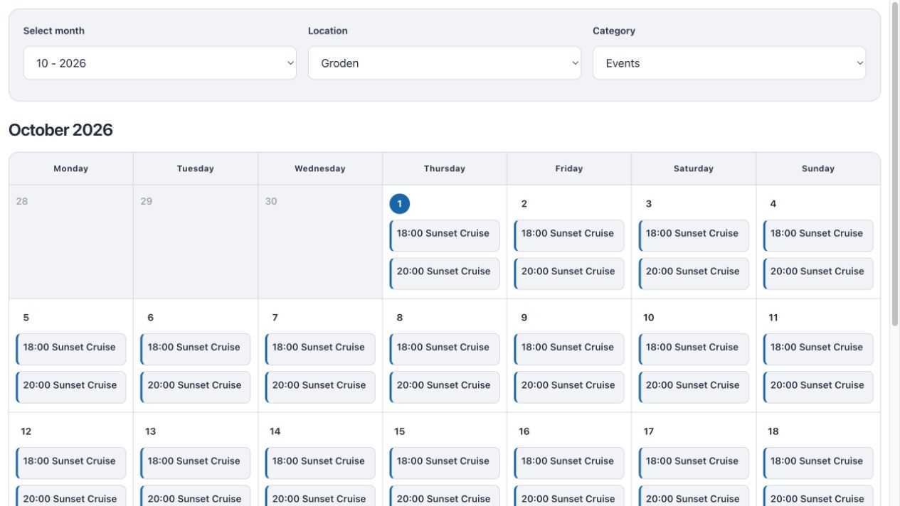Screen dimensions: 900x506
Task: Open the Location dropdown showing Groden
Action: point(444,63)
